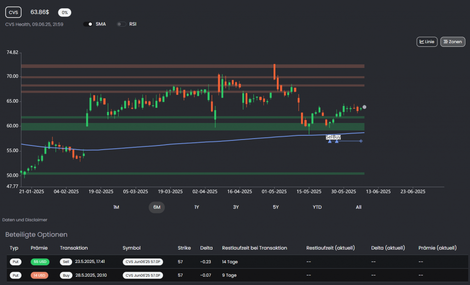This screenshot has width=470, height=285.
Task: Select the 5Y time range
Action: coord(276,207)
